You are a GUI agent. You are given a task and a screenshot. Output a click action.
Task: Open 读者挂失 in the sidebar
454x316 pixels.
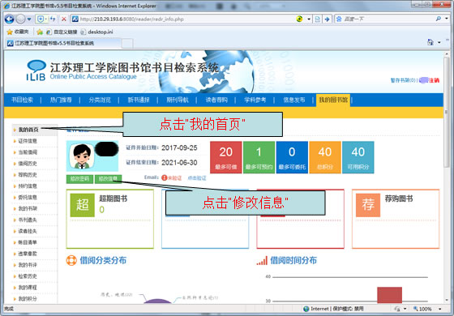(28, 231)
